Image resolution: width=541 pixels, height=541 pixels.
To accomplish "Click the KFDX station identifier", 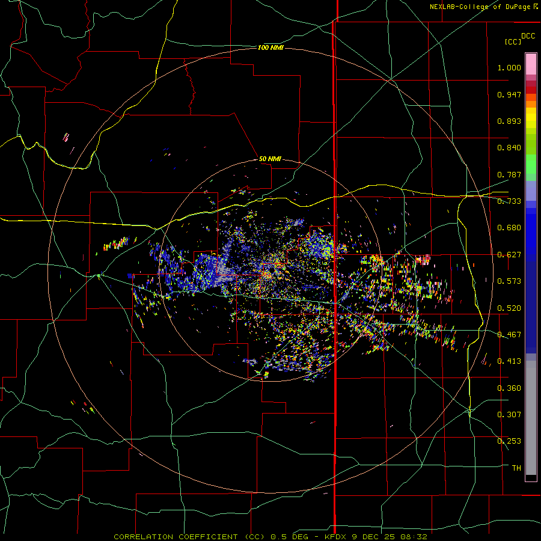I will 336,537.
